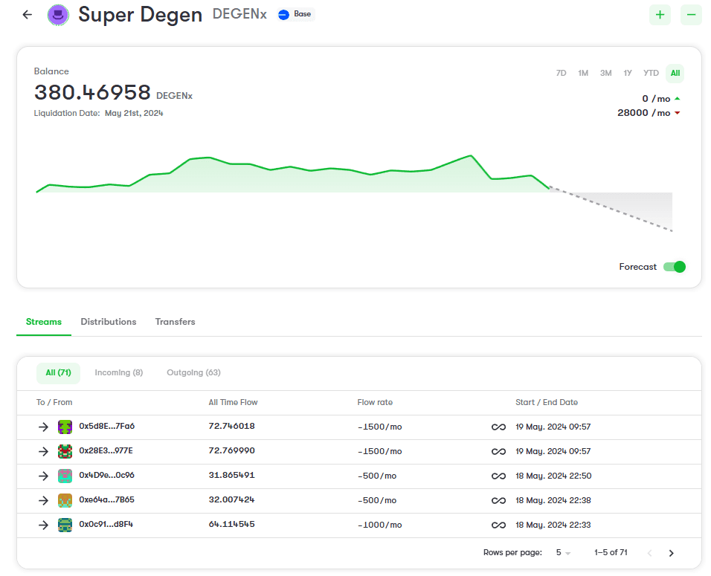Click the Flow rate column header
711x576 pixels.
click(x=375, y=402)
